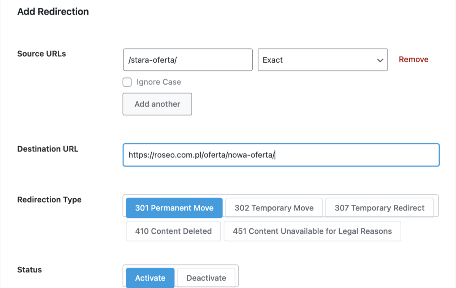Set status to Deactivate
Image resolution: width=456 pixels, height=288 pixels.
[206, 278]
